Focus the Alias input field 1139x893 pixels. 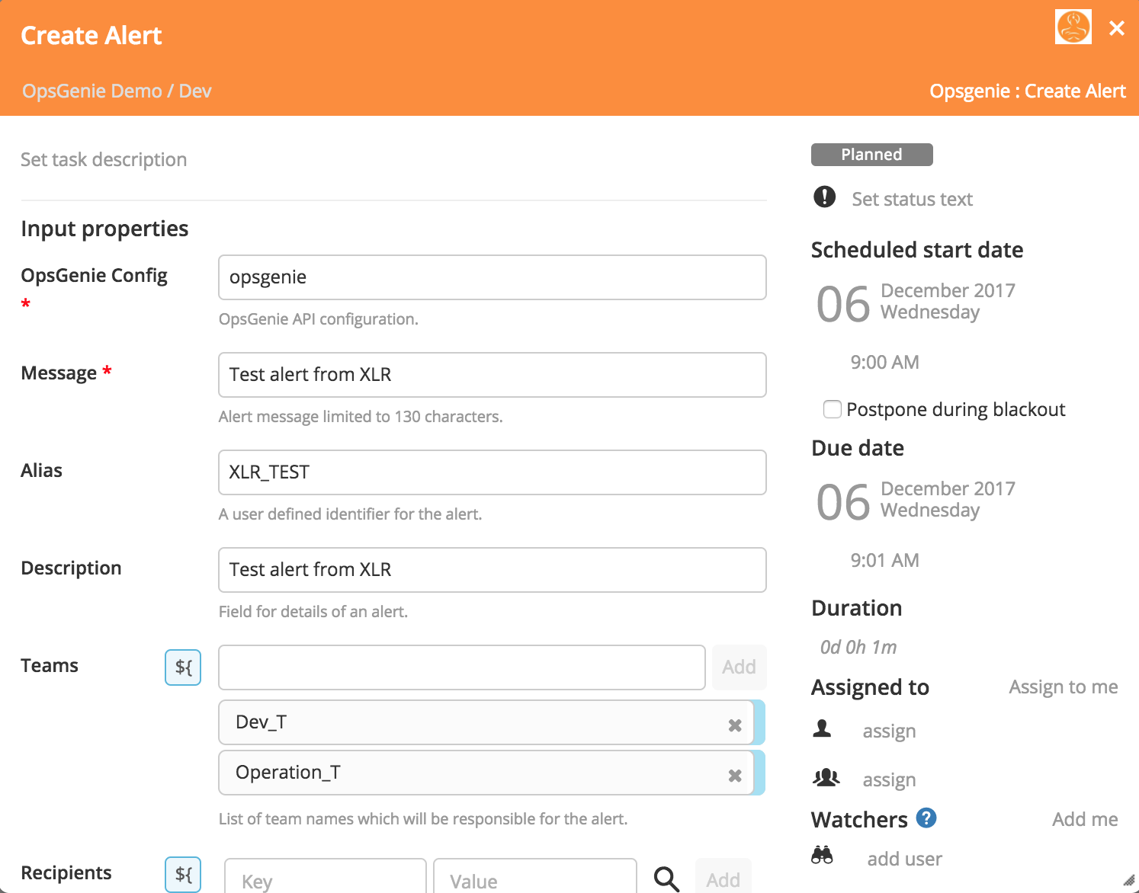(x=492, y=472)
